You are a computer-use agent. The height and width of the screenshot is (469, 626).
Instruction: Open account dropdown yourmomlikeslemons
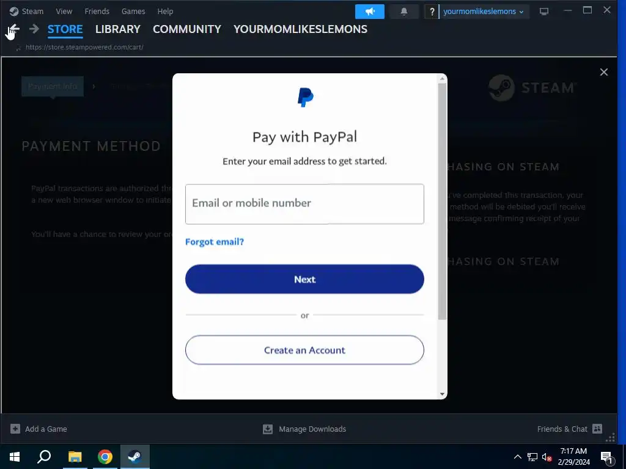pyautogui.click(x=484, y=12)
